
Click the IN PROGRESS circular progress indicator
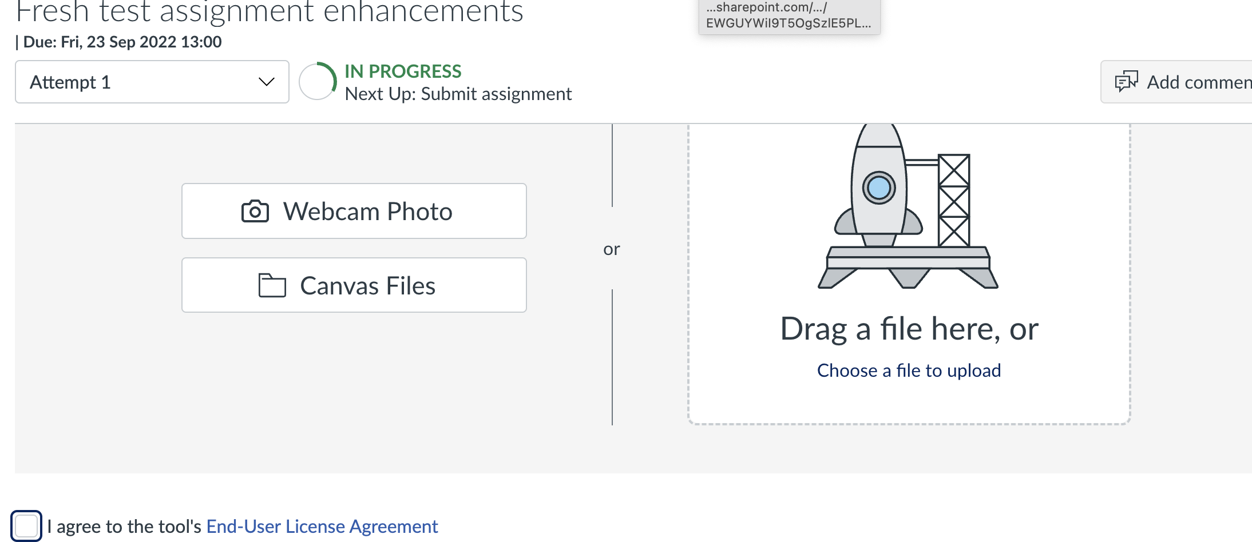point(318,81)
